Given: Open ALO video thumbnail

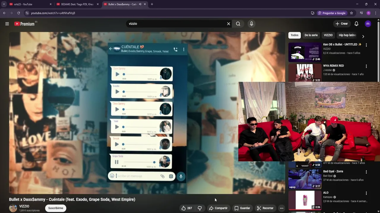Looking at the screenshot, I should click(x=305, y=200).
